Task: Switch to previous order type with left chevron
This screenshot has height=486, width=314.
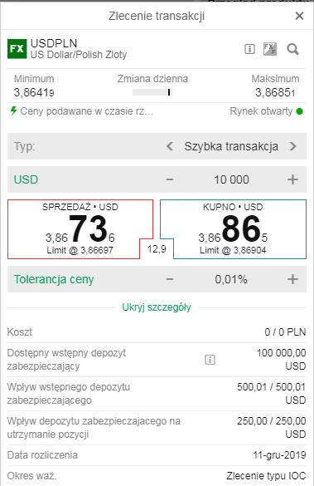Action: (x=170, y=146)
